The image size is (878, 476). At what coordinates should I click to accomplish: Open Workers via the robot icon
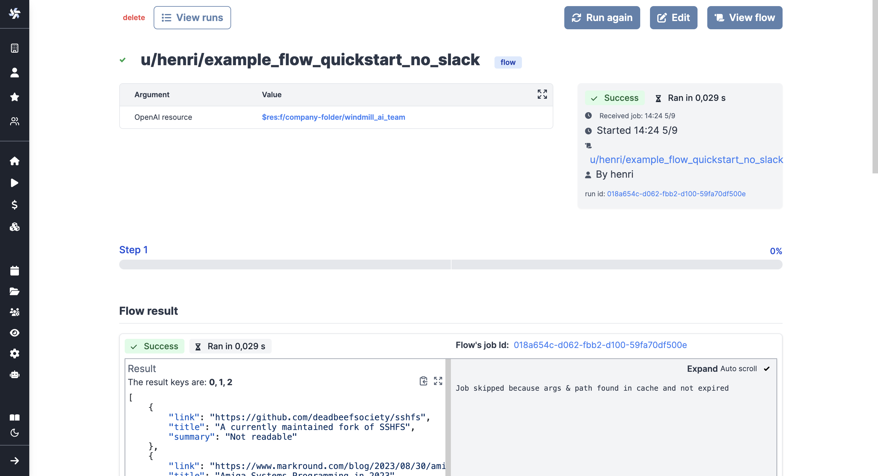click(14, 375)
